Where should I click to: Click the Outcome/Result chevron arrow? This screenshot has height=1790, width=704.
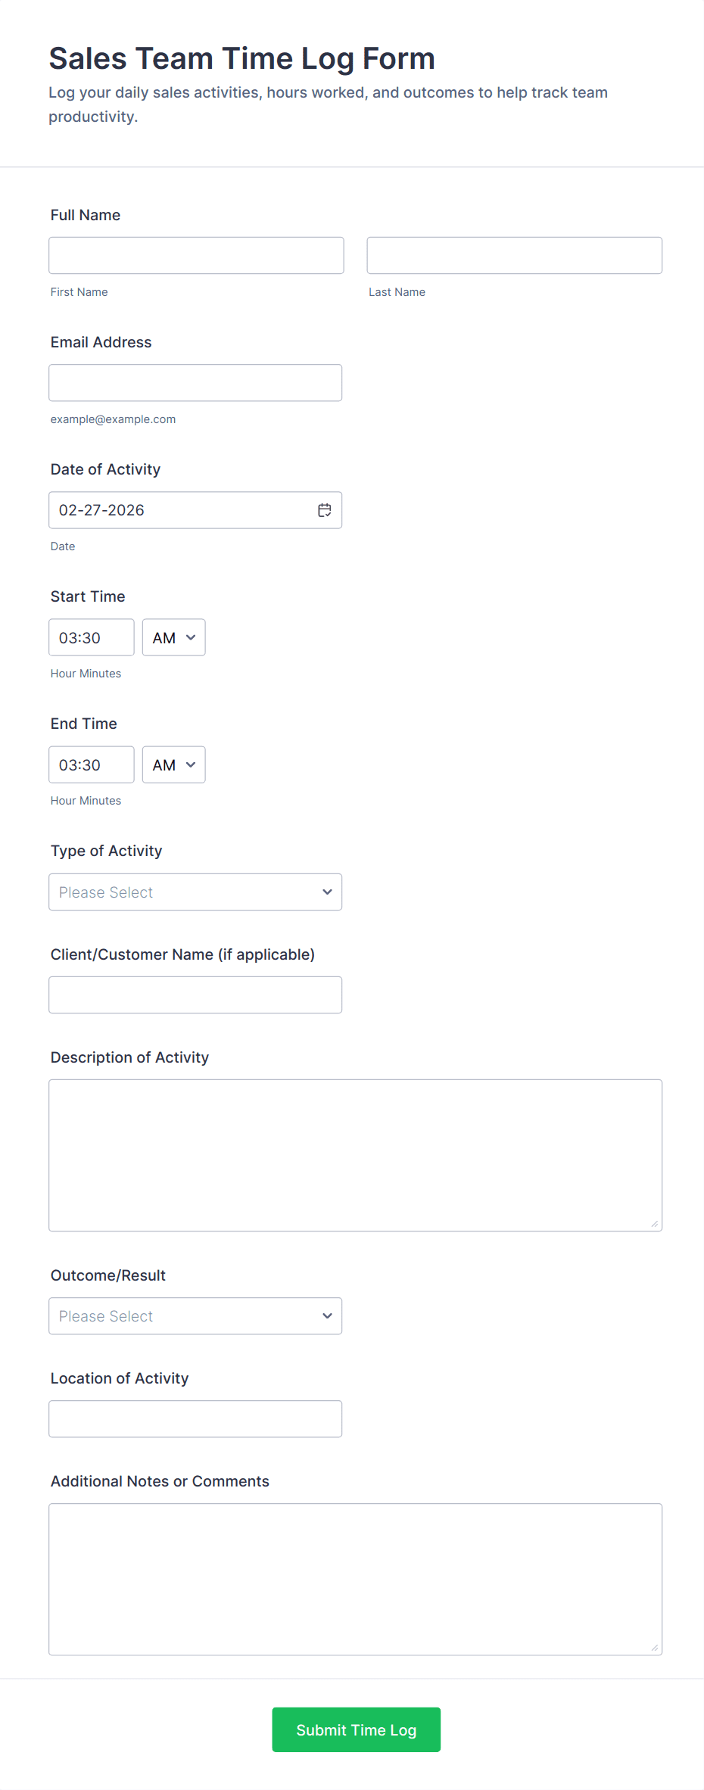[x=327, y=1315]
